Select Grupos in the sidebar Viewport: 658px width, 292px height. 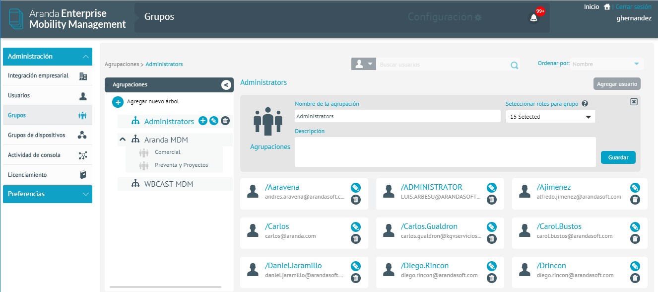point(48,116)
